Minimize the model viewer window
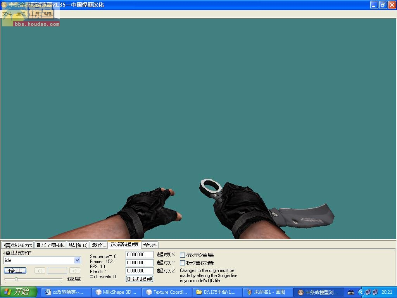Viewport: 397px width, 298px height. pos(374,5)
